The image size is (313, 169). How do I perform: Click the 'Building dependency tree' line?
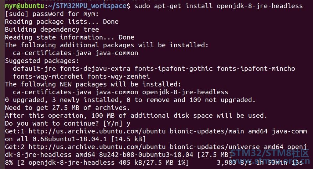click(52, 30)
